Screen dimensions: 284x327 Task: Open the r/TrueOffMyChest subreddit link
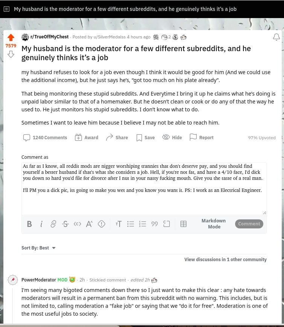coord(49,37)
